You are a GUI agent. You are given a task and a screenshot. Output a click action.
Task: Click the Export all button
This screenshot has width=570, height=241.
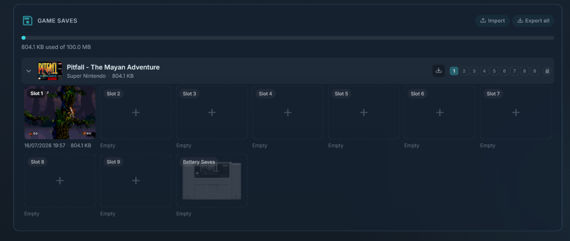533,21
